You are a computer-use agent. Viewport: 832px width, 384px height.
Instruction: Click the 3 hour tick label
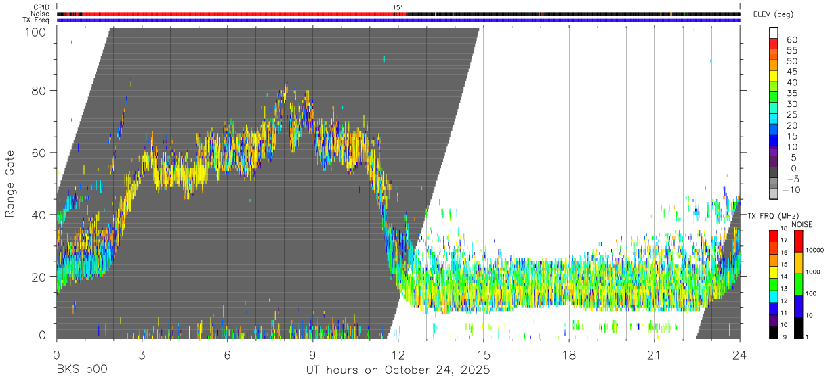pos(142,355)
